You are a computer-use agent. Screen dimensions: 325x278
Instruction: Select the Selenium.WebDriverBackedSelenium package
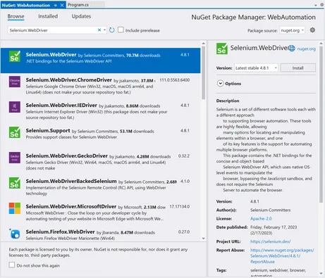pos(101,187)
